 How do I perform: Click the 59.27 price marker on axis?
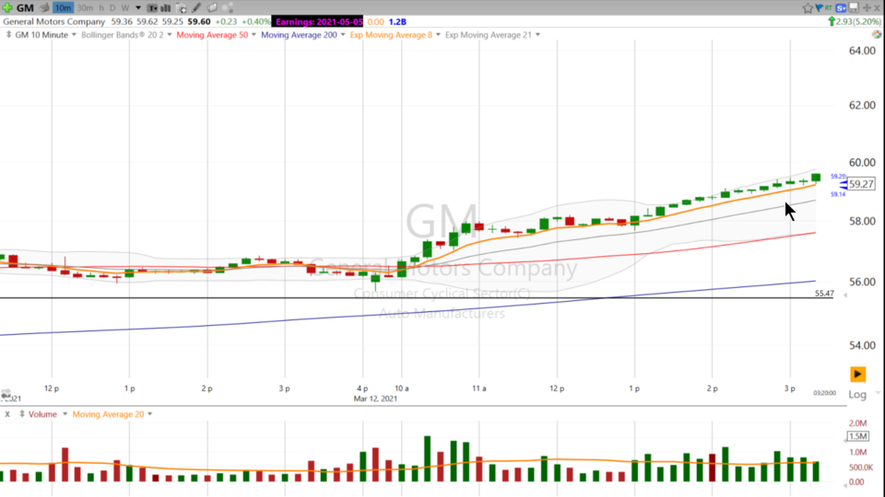(861, 184)
